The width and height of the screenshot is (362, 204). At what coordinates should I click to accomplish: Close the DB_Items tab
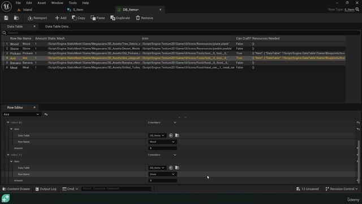coord(161,10)
